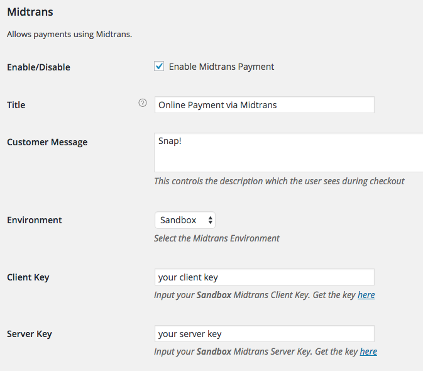This screenshot has width=423, height=371.
Task: Click the help icon beside Title
Action: coord(143,104)
